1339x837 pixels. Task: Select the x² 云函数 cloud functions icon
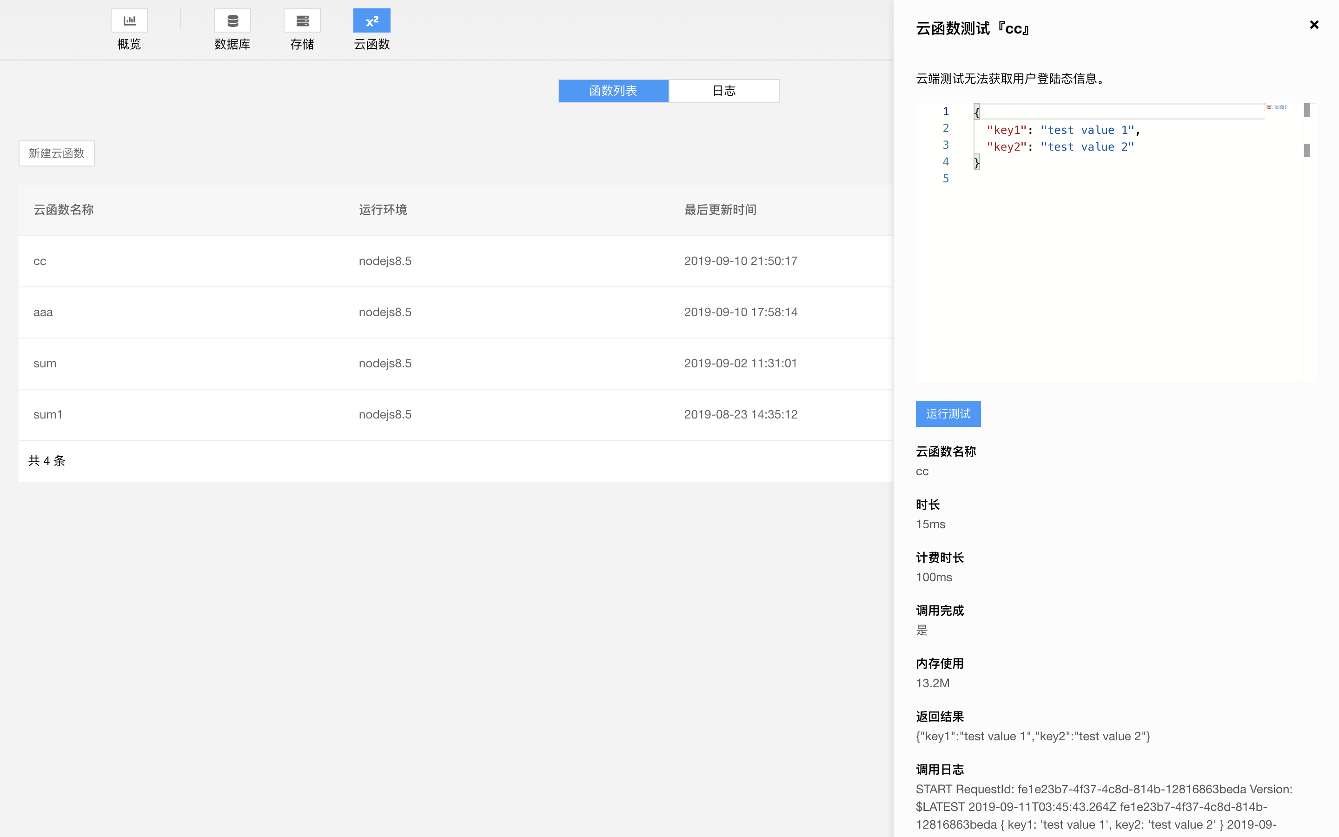(x=372, y=20)
